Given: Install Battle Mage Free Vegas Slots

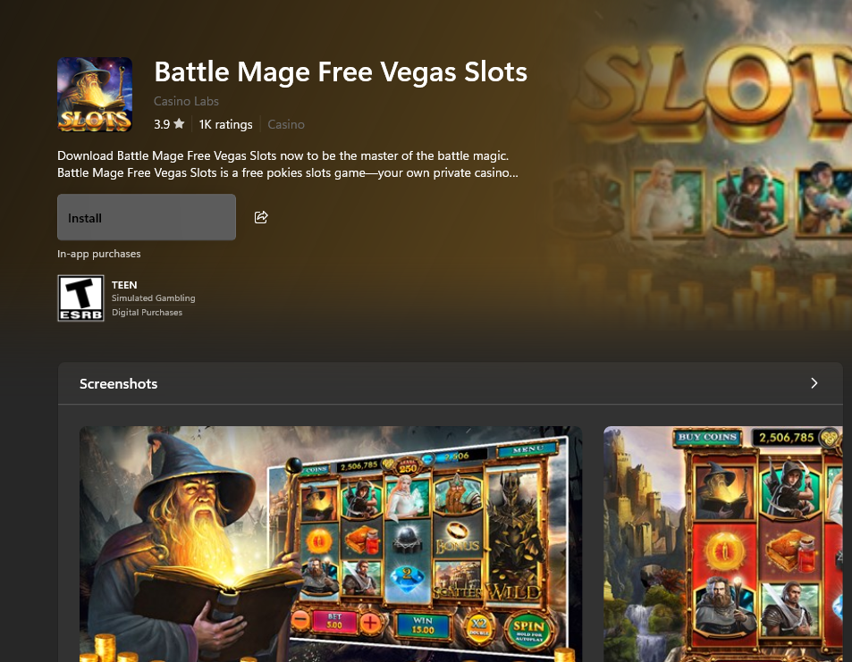Looking at the screenshot, I should (147, 217).
